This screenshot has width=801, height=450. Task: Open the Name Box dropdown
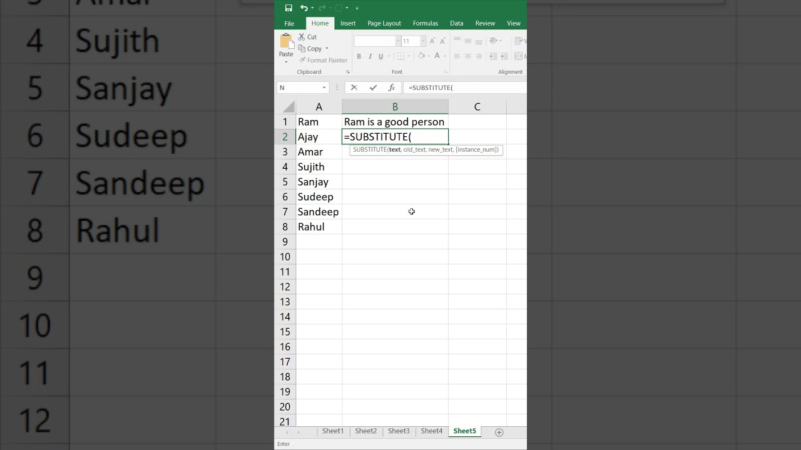tap(324, 87)
